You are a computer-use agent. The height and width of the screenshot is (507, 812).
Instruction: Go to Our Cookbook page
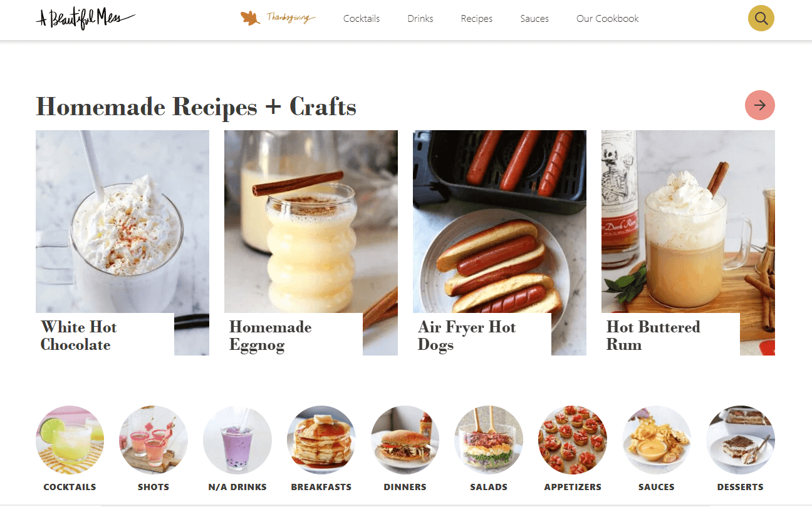[x=608, y=19]
